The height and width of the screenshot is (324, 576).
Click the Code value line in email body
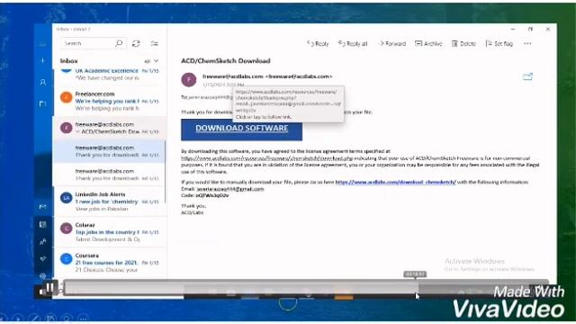pos(205,195)
